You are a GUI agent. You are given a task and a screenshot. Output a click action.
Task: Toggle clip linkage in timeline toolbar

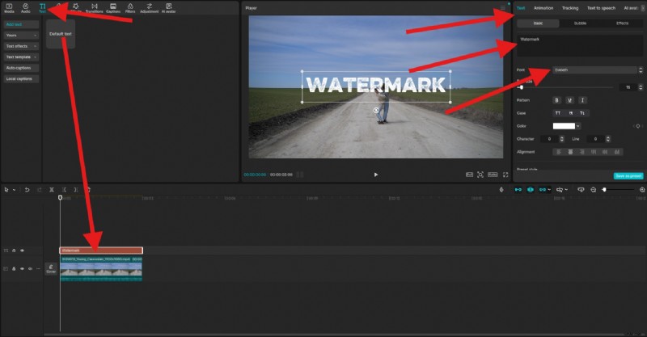(543, 190)
